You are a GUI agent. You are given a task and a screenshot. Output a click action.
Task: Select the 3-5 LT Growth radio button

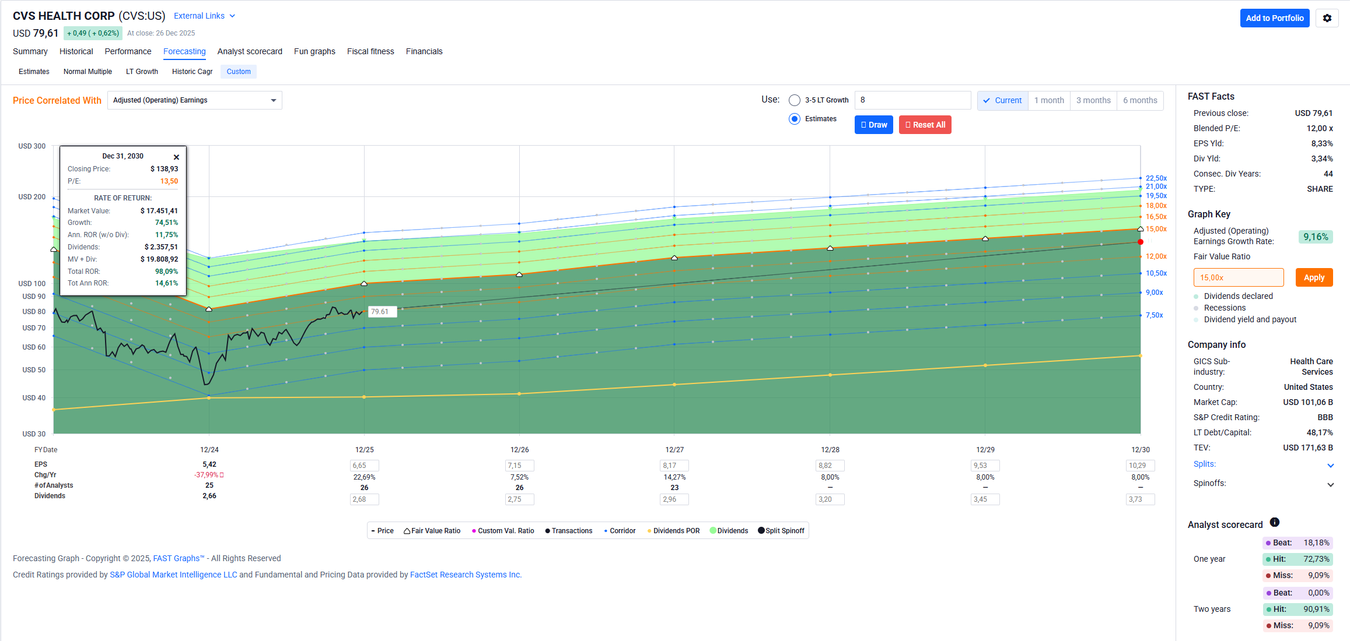794,100
